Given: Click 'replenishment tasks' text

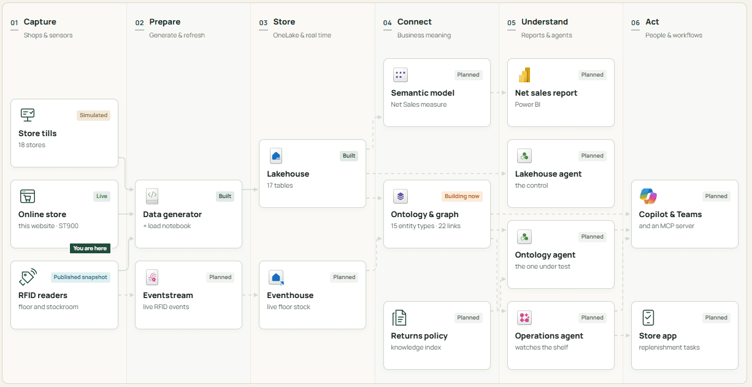Looking at the screenshot, I should point(669,348).
